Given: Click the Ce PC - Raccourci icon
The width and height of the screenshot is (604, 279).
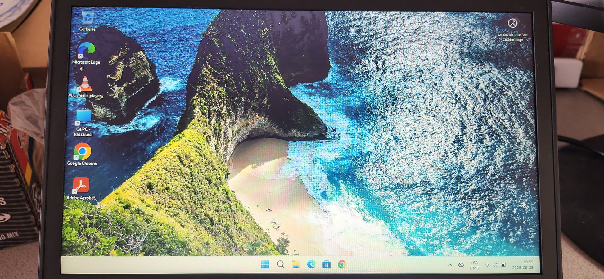Looking at the screenshot, I should point(83,119).
